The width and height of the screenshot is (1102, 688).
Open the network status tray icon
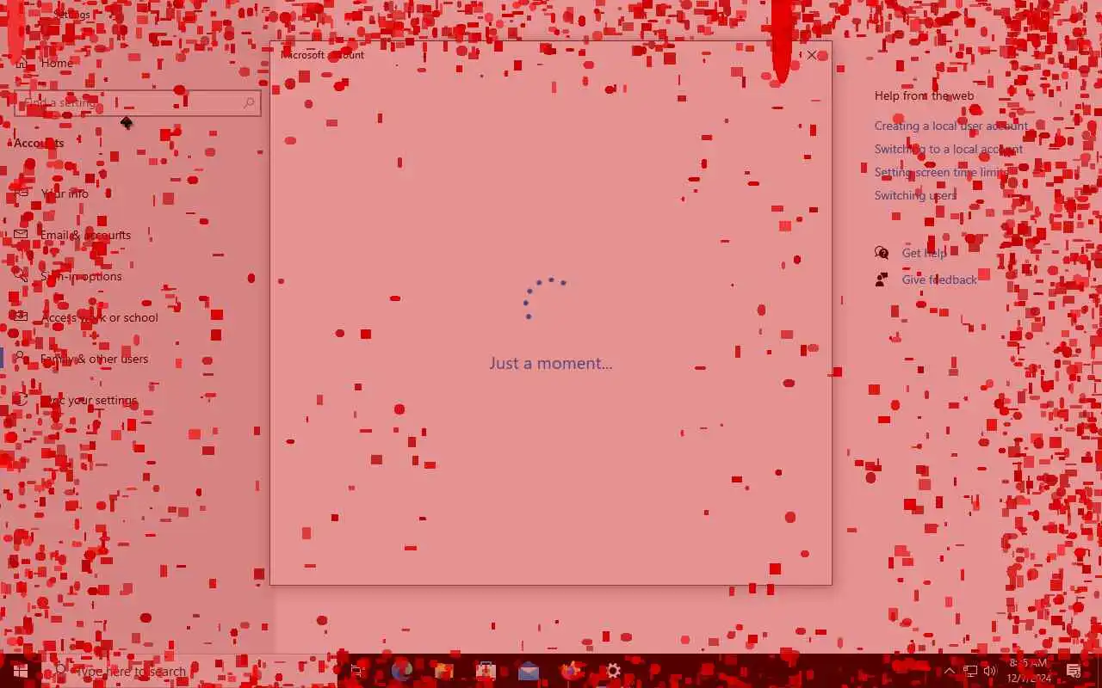970,671
